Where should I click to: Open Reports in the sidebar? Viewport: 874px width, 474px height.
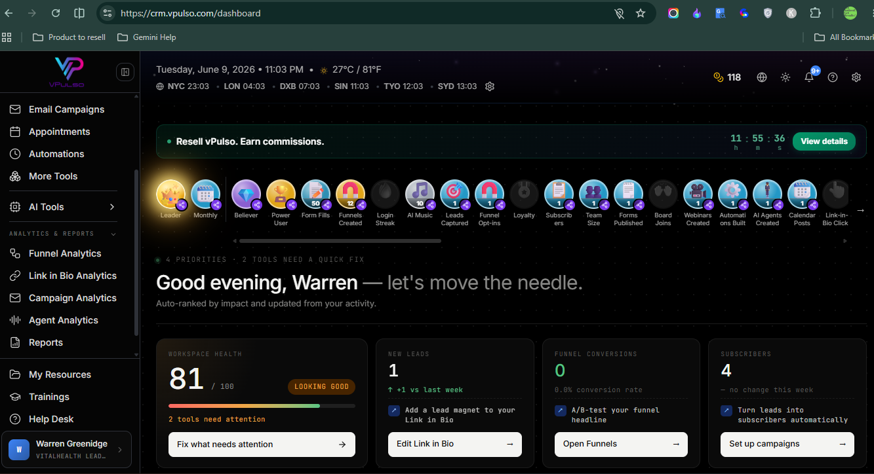46,342
